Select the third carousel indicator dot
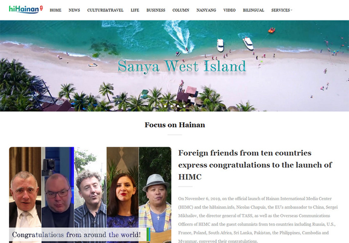 (178, 106)
